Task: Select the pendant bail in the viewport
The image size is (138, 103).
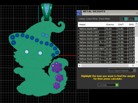Action: point(47,11)
